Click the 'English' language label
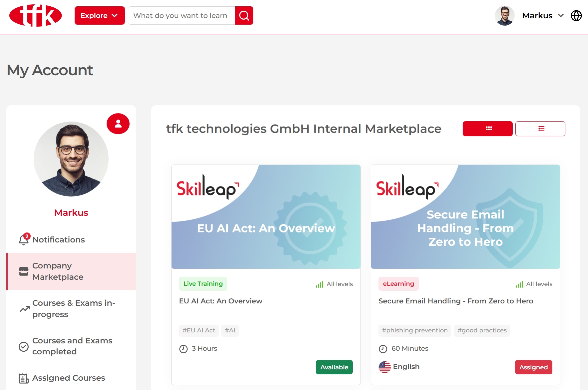Viewport: 588px width, 390px height. (x=406, y=367)
